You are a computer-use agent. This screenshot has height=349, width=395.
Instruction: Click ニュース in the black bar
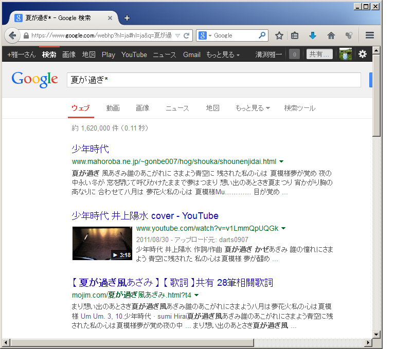click(165, 54)
